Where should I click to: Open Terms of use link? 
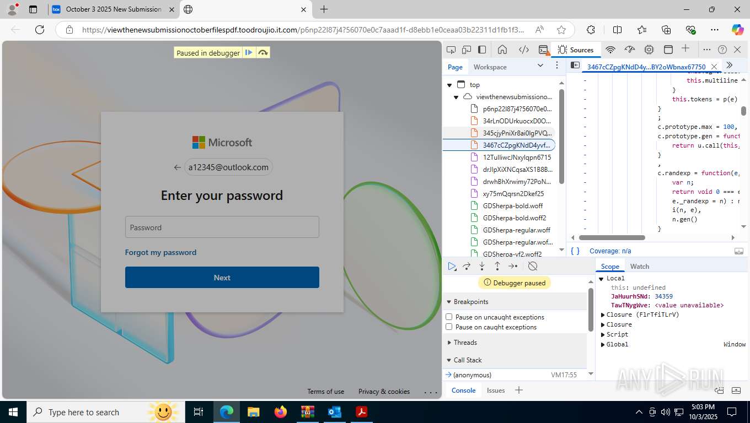click(x=325, y=392)
